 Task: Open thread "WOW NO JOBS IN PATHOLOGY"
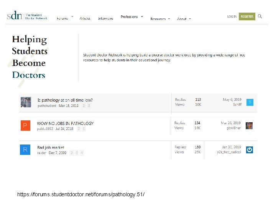pyautogui.click(x=65, y=123)
